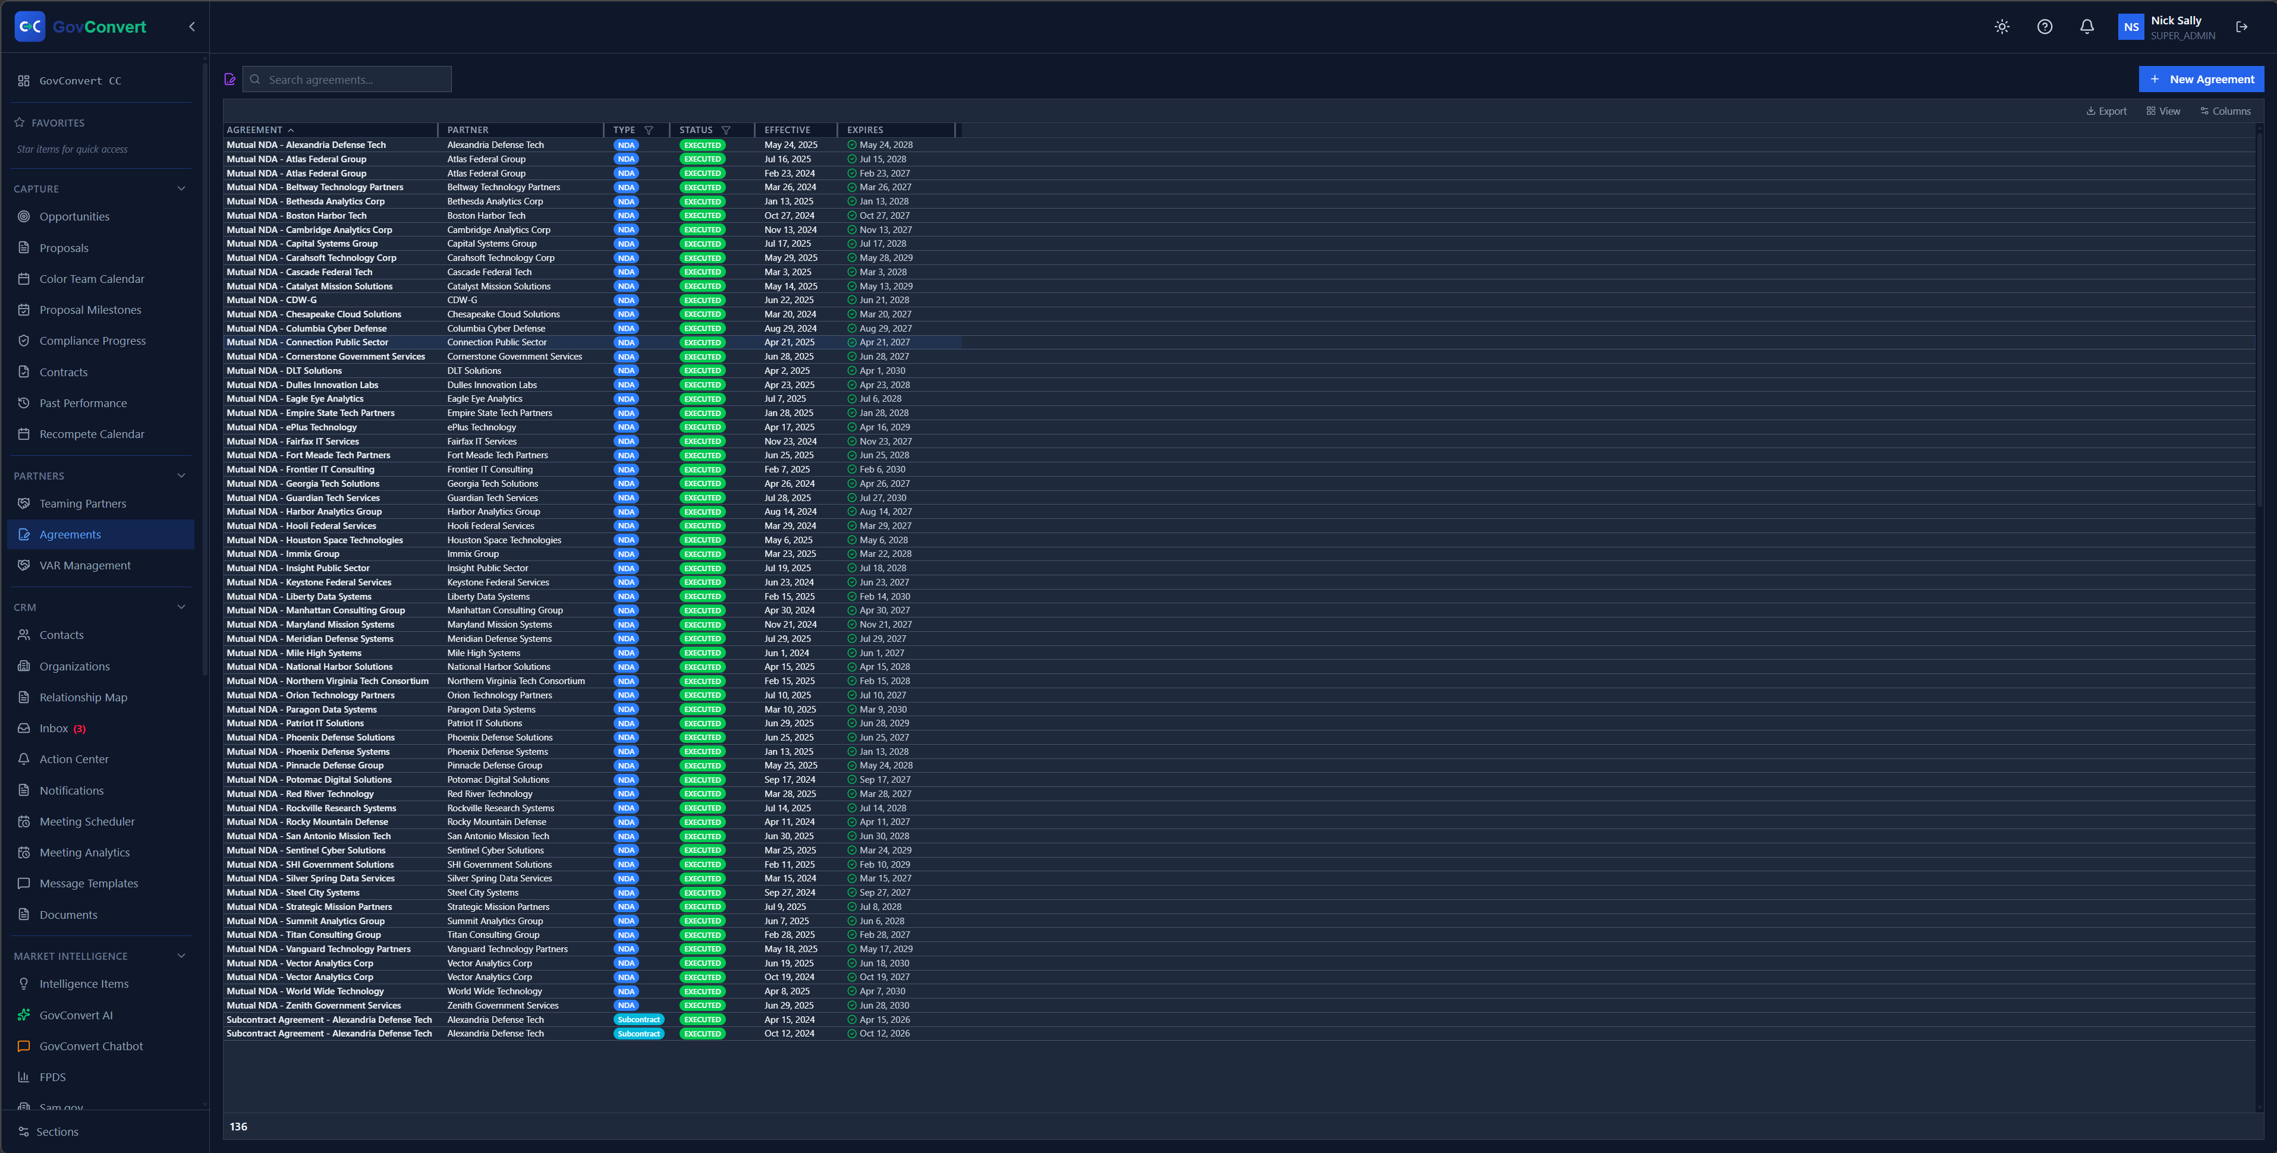This screenshot has width=2277, height=1153.
Task: Select row Mutual NDA - Connection Public Sector
Action: click(x=592, y=343)
